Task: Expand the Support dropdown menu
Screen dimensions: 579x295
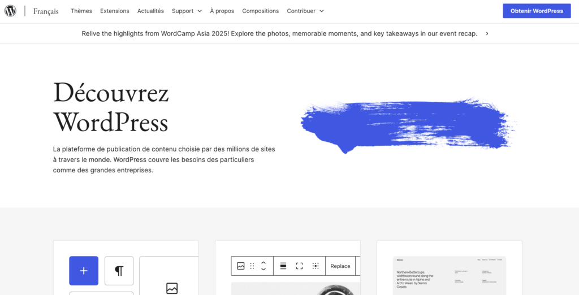Action: (x=187, y=11)
